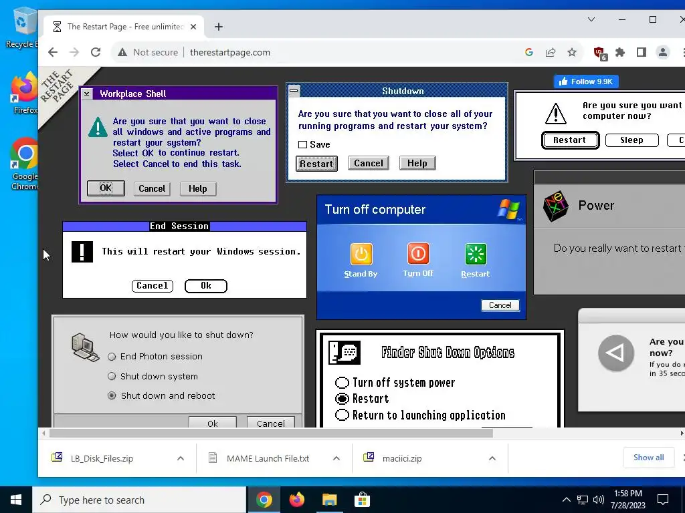Click Cancel in Workplace Shell dialog
This screenshot has width=685, height=513.
coord(152,189)
